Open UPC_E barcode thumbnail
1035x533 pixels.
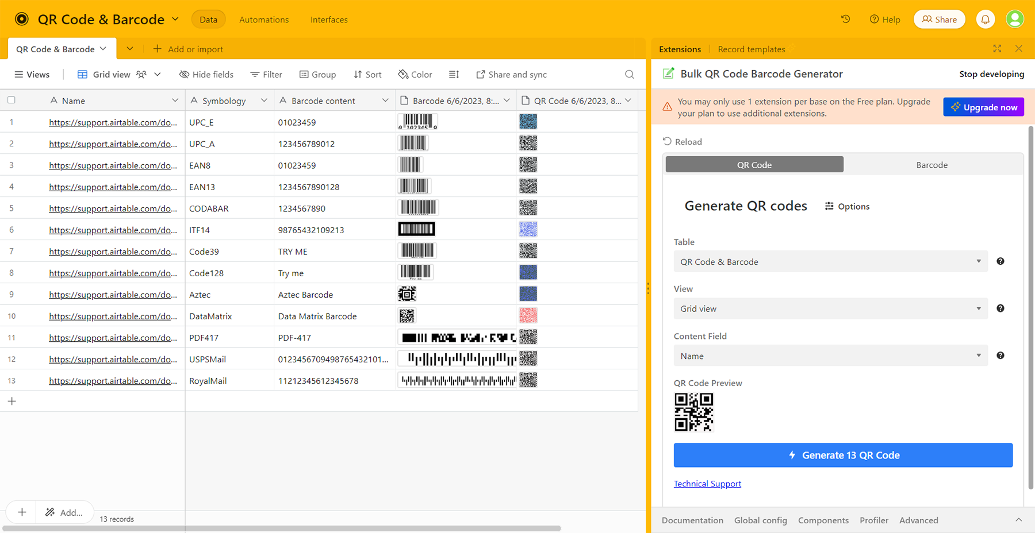[418, 121]
